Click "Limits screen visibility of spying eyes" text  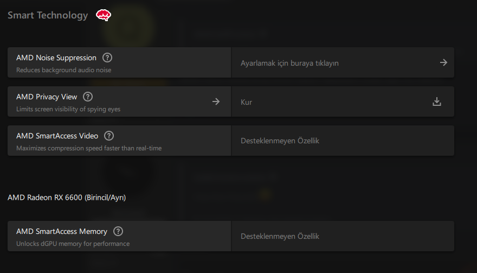click(68, 109)
